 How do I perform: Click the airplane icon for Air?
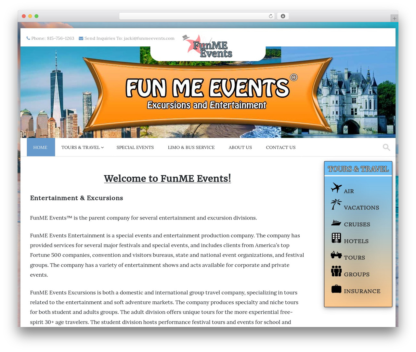pyautogui.click(x=336, y=188)
